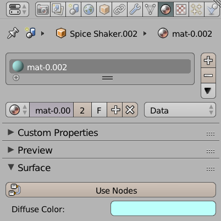The height and width of the screenshot is (221, 221).
Task: Open the Physics tab
Action: 212,9
